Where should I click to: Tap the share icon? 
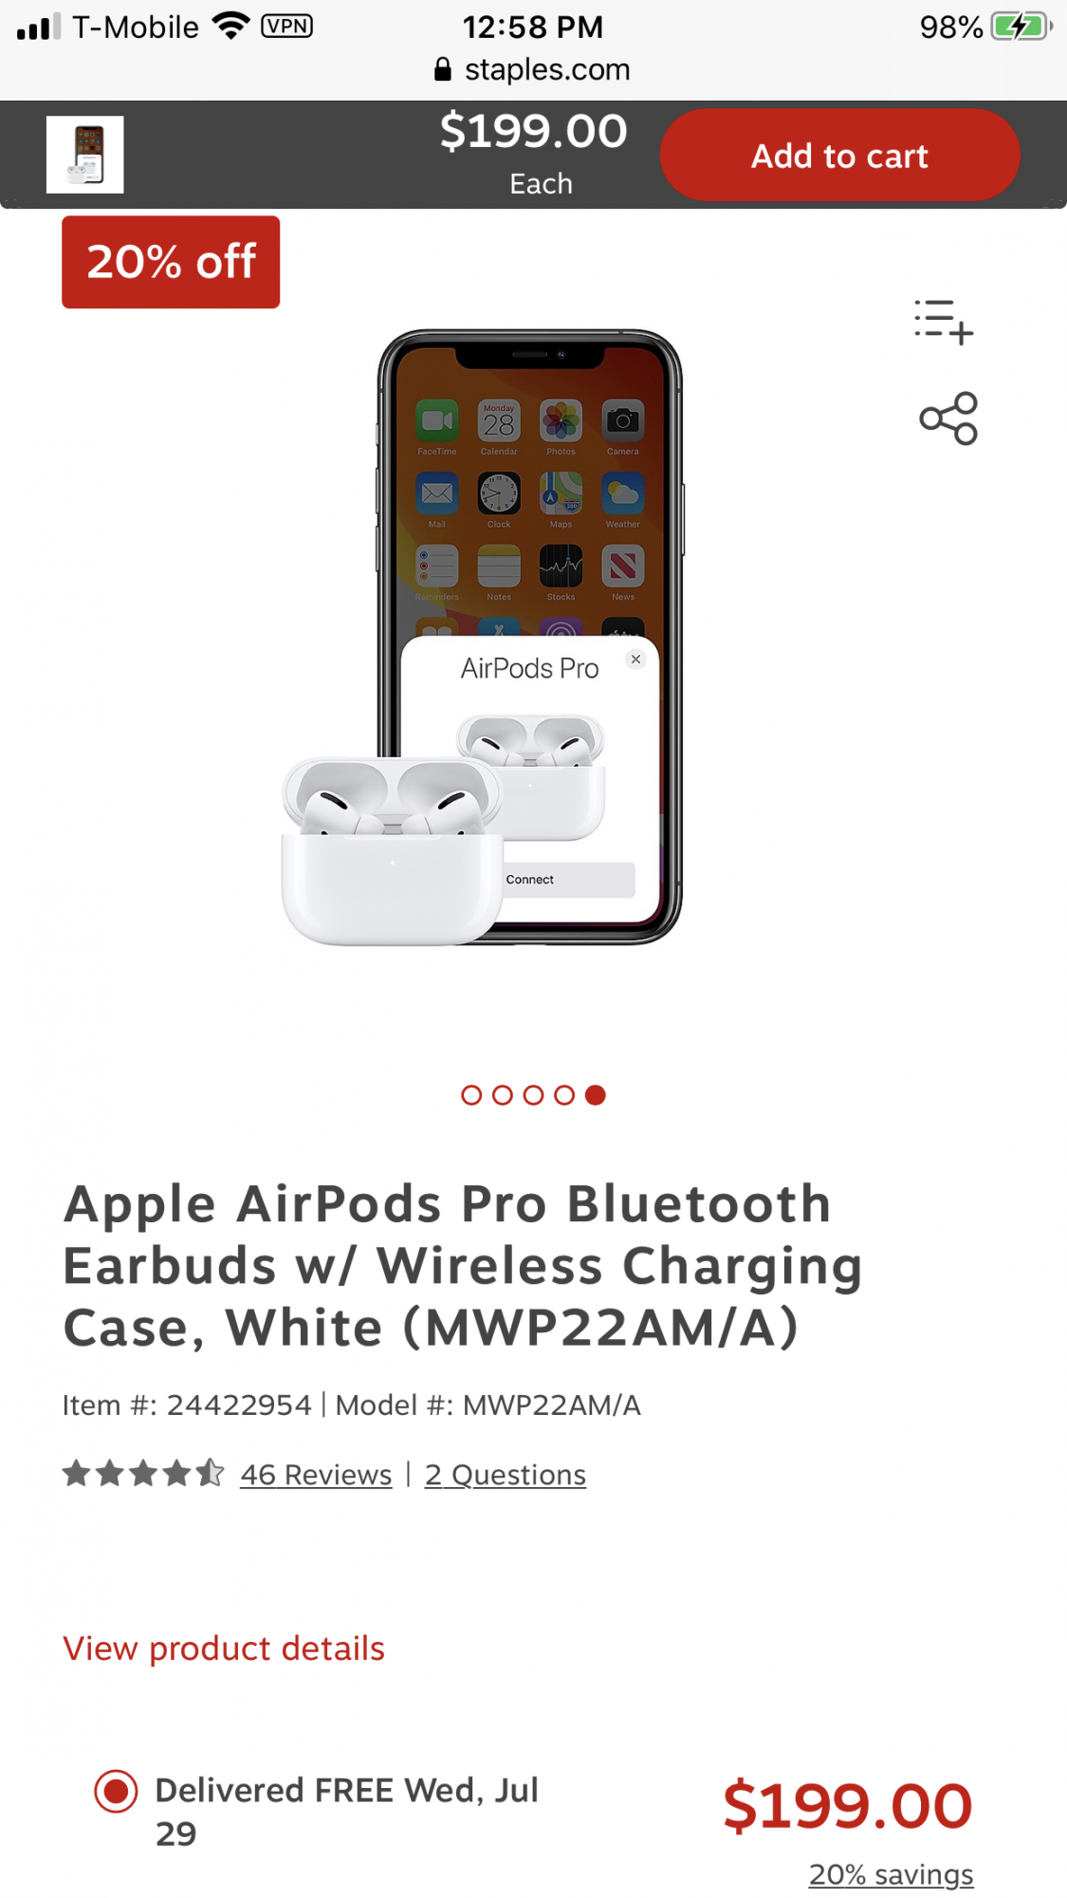[x=948, y=419]
